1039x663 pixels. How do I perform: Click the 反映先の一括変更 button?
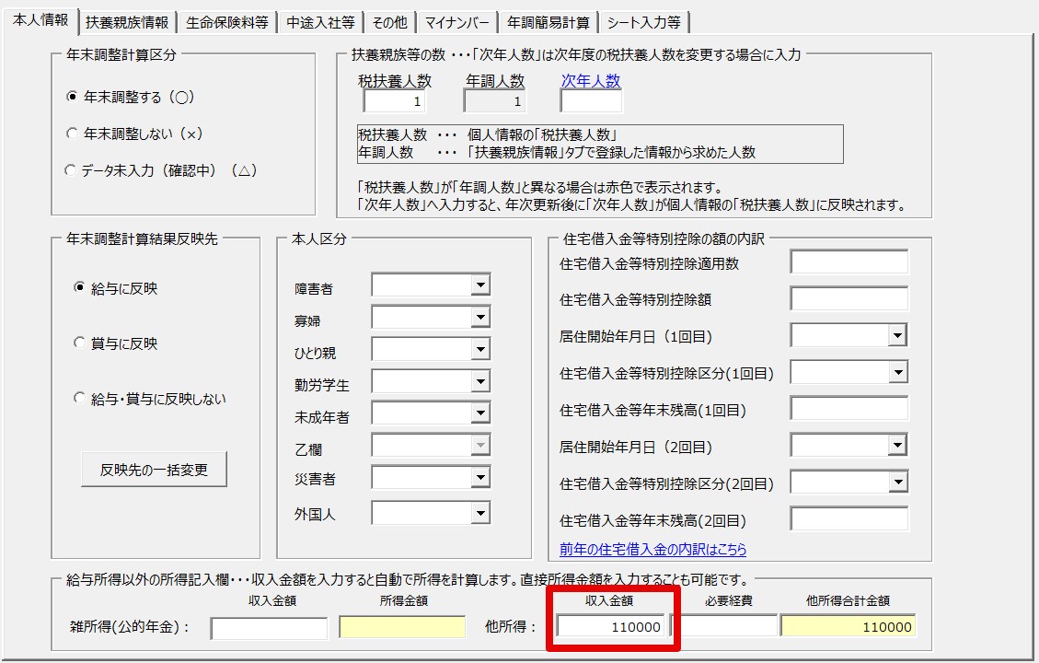tap(155, 470)
